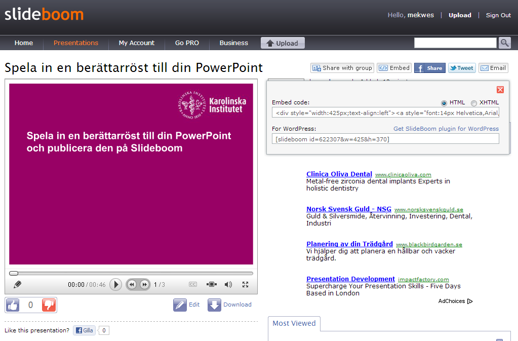Sign out of the account
The height and width of the screenshot is (341, 518).
498,15
